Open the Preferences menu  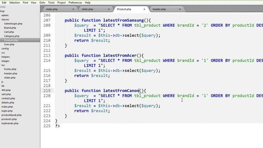coord(75,2)
